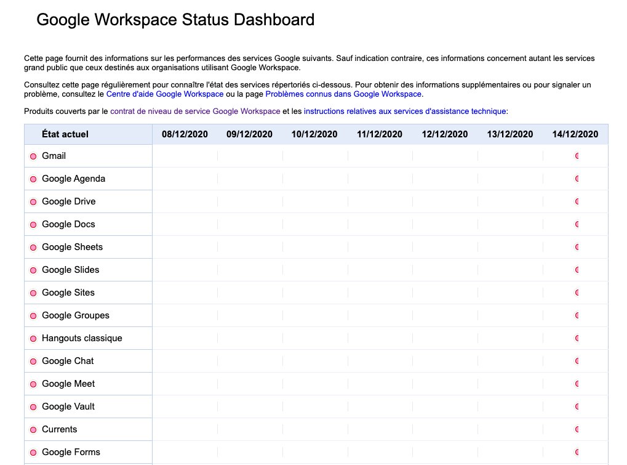
Task: Open Currents 14/12/2020 outage marker
Action: click(577, 430)
